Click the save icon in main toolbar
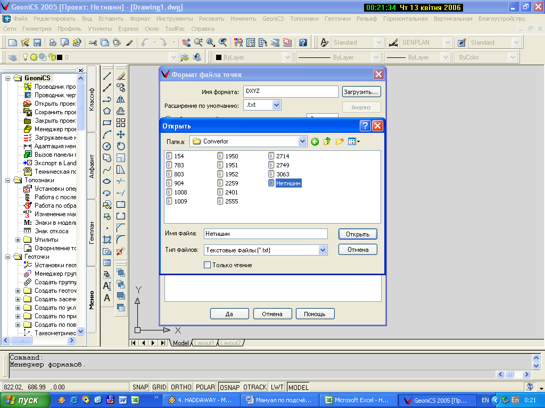 (37, 42)
